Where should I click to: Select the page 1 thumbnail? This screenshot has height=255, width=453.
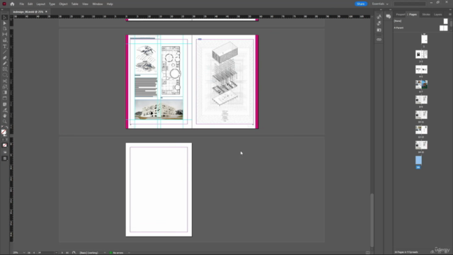(x=424, y=39)
